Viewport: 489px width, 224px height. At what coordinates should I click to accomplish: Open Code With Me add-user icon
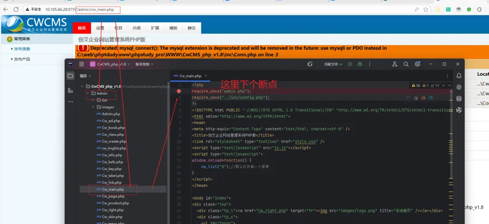[x=395, y=64]
